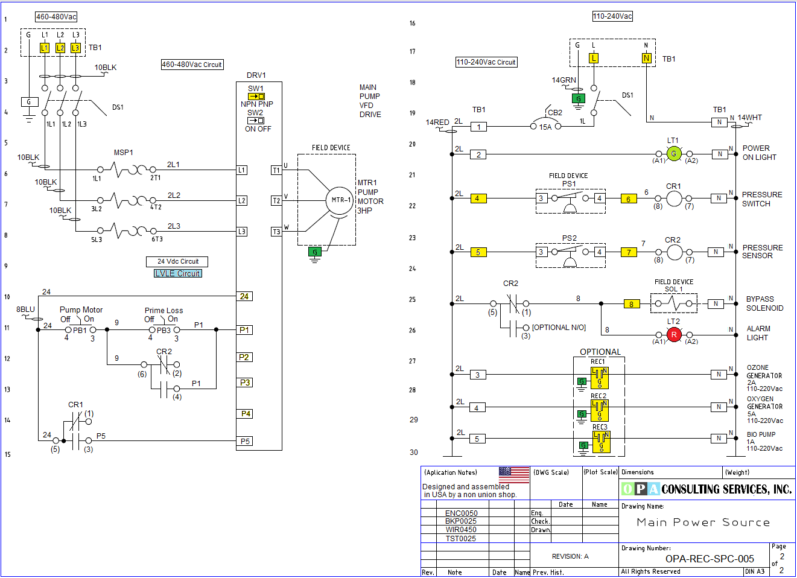Click the green ground block under the motor
Viewport: 797px width, 578px height.
click(314, 252)
